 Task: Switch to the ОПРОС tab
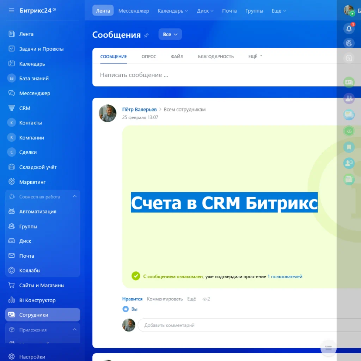148,56
